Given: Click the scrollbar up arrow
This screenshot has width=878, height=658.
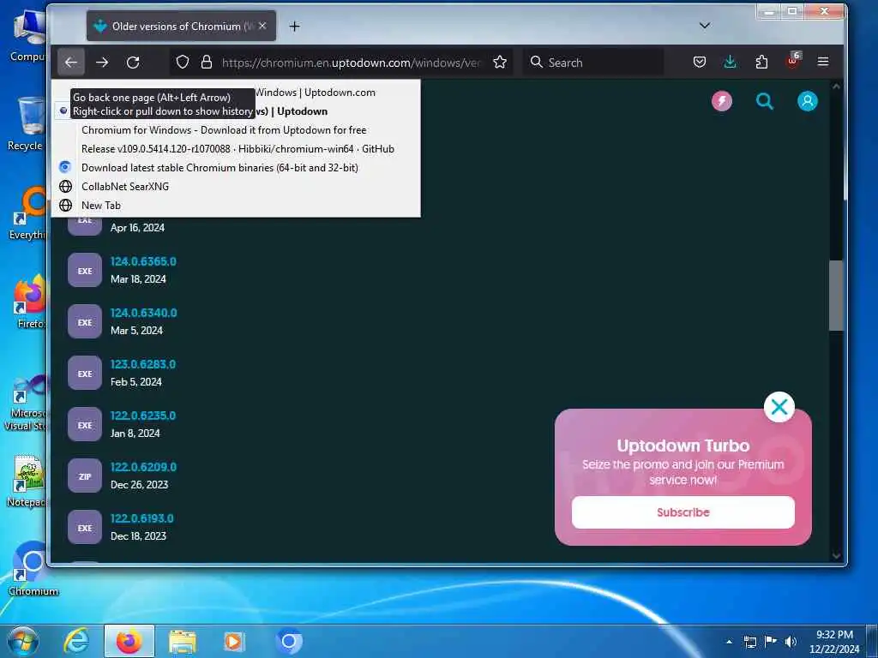Looking at the screenshot, I should click(836, 87).
